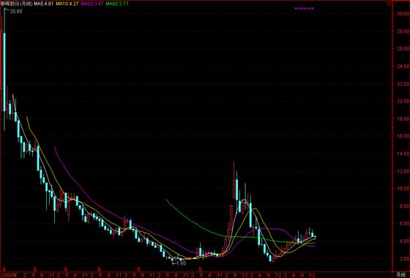The height and width of the screenshot is (278, 410).
Task: Click the third red event marker on time axis
Action: pyautogui.click(x=66, y=268)
